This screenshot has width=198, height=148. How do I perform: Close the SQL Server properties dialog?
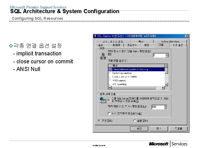point(186,36)
